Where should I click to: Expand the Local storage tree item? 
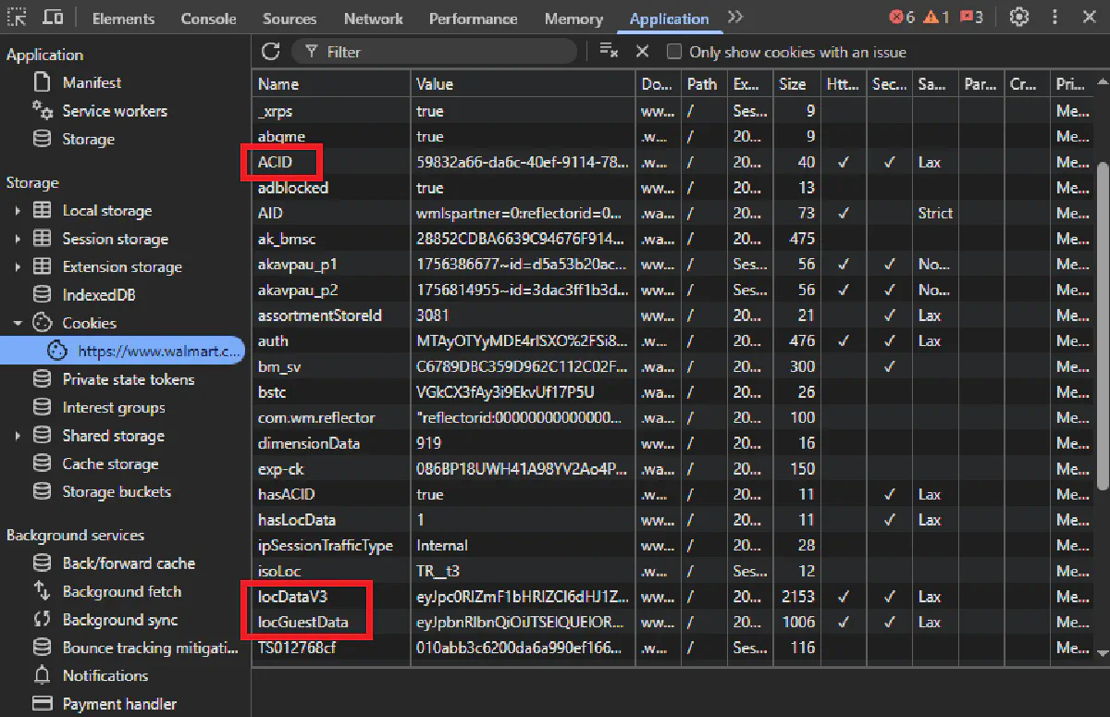tap(18, 211)
